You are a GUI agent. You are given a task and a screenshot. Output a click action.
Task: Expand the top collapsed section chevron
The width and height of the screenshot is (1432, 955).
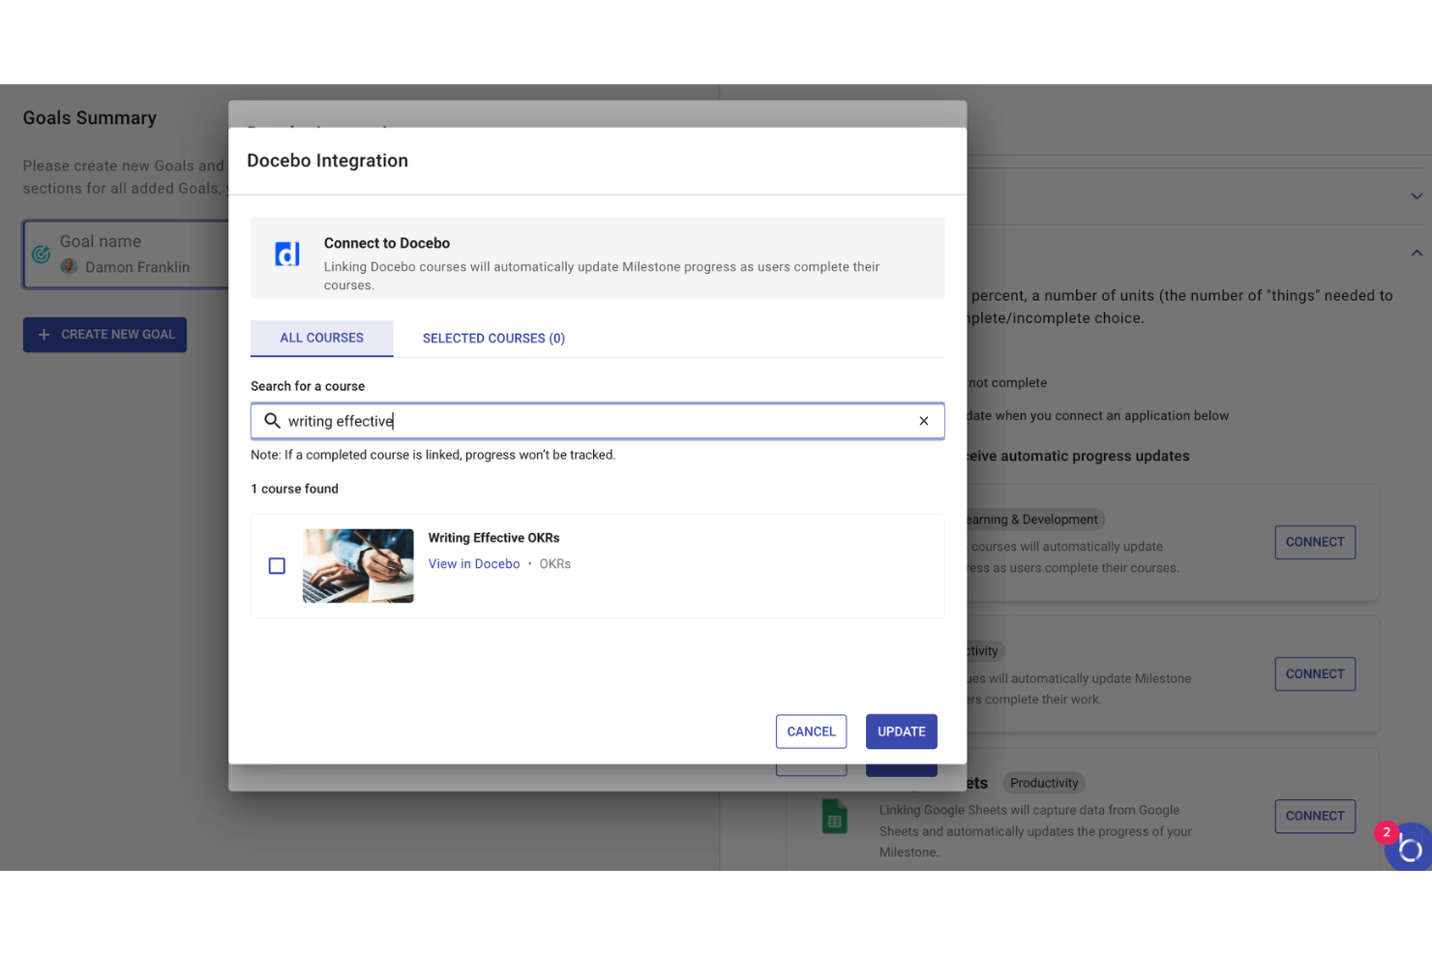pos(1417,195)
